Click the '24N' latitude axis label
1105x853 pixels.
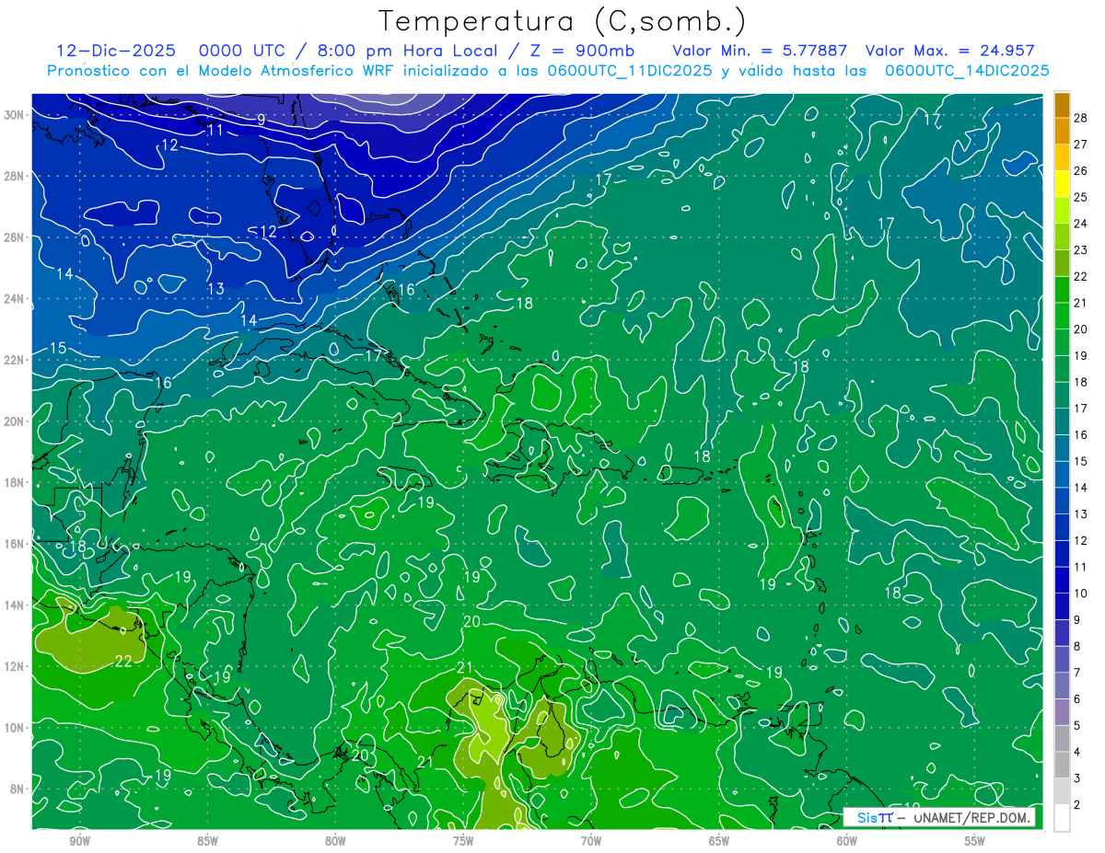click(14, 298)
